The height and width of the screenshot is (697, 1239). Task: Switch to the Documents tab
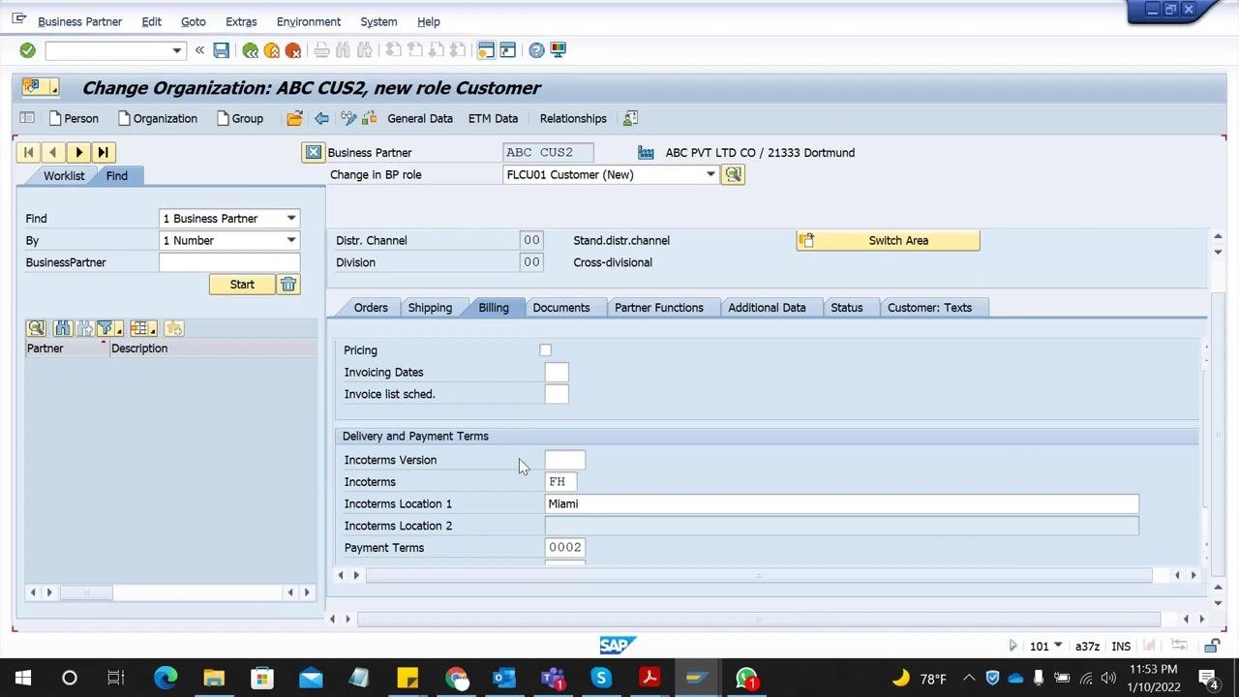[x=561, y=308]
